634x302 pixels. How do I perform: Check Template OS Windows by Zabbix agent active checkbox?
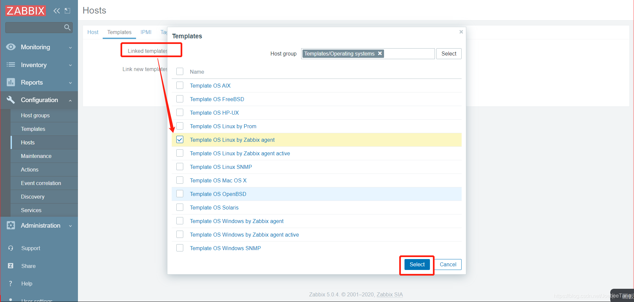click(x=180, y=234)
